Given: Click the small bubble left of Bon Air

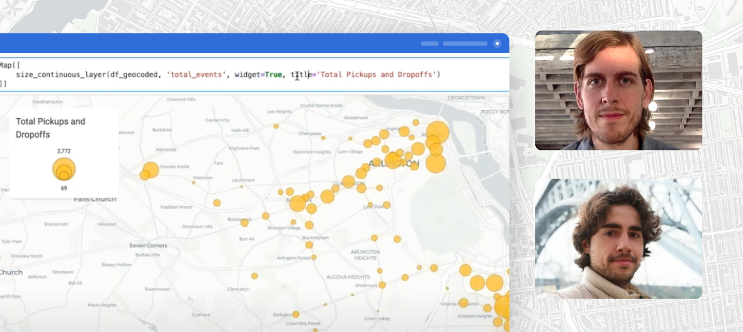Looking at the screenshot, I should (x=244, y=223).
